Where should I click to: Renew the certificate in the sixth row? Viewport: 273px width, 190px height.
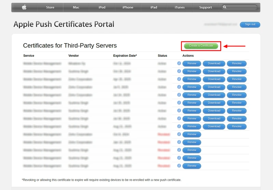[192, 103]
